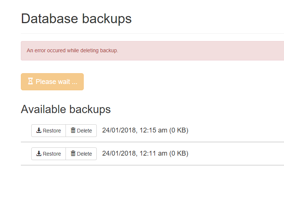284x209 pixels.
Task: Click the hourglass icon on the wait button
Action: click(x=31, y=81)
